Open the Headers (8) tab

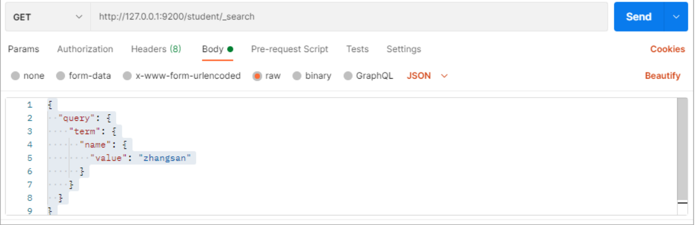[156, 49]
